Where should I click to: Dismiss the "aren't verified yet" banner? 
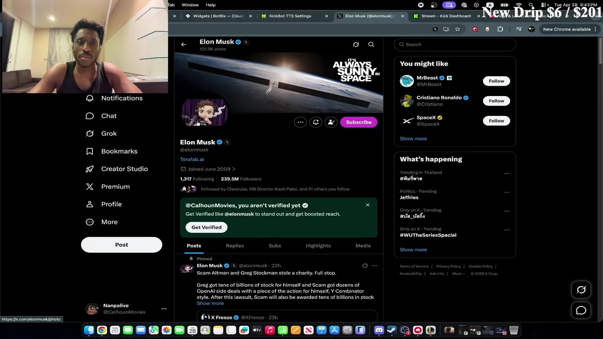368,205
